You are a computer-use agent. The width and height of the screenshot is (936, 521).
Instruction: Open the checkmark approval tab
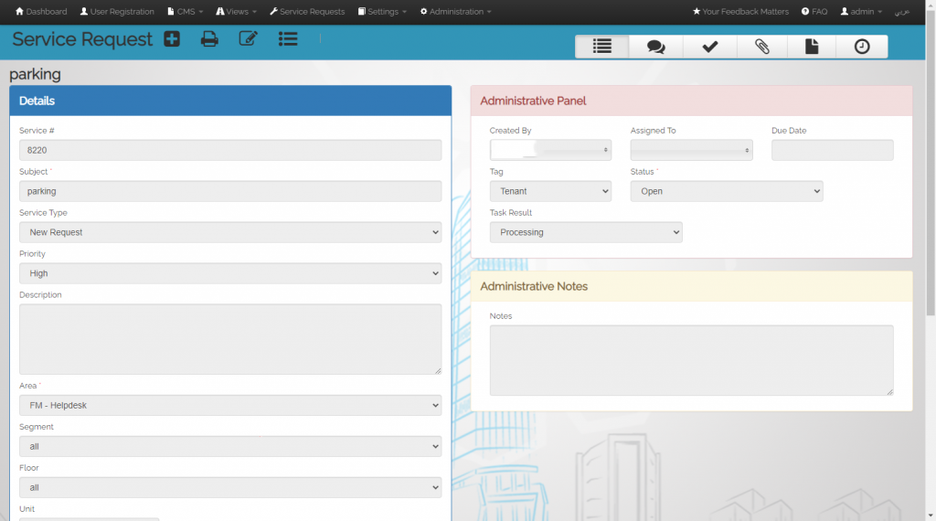click(709, 48)
